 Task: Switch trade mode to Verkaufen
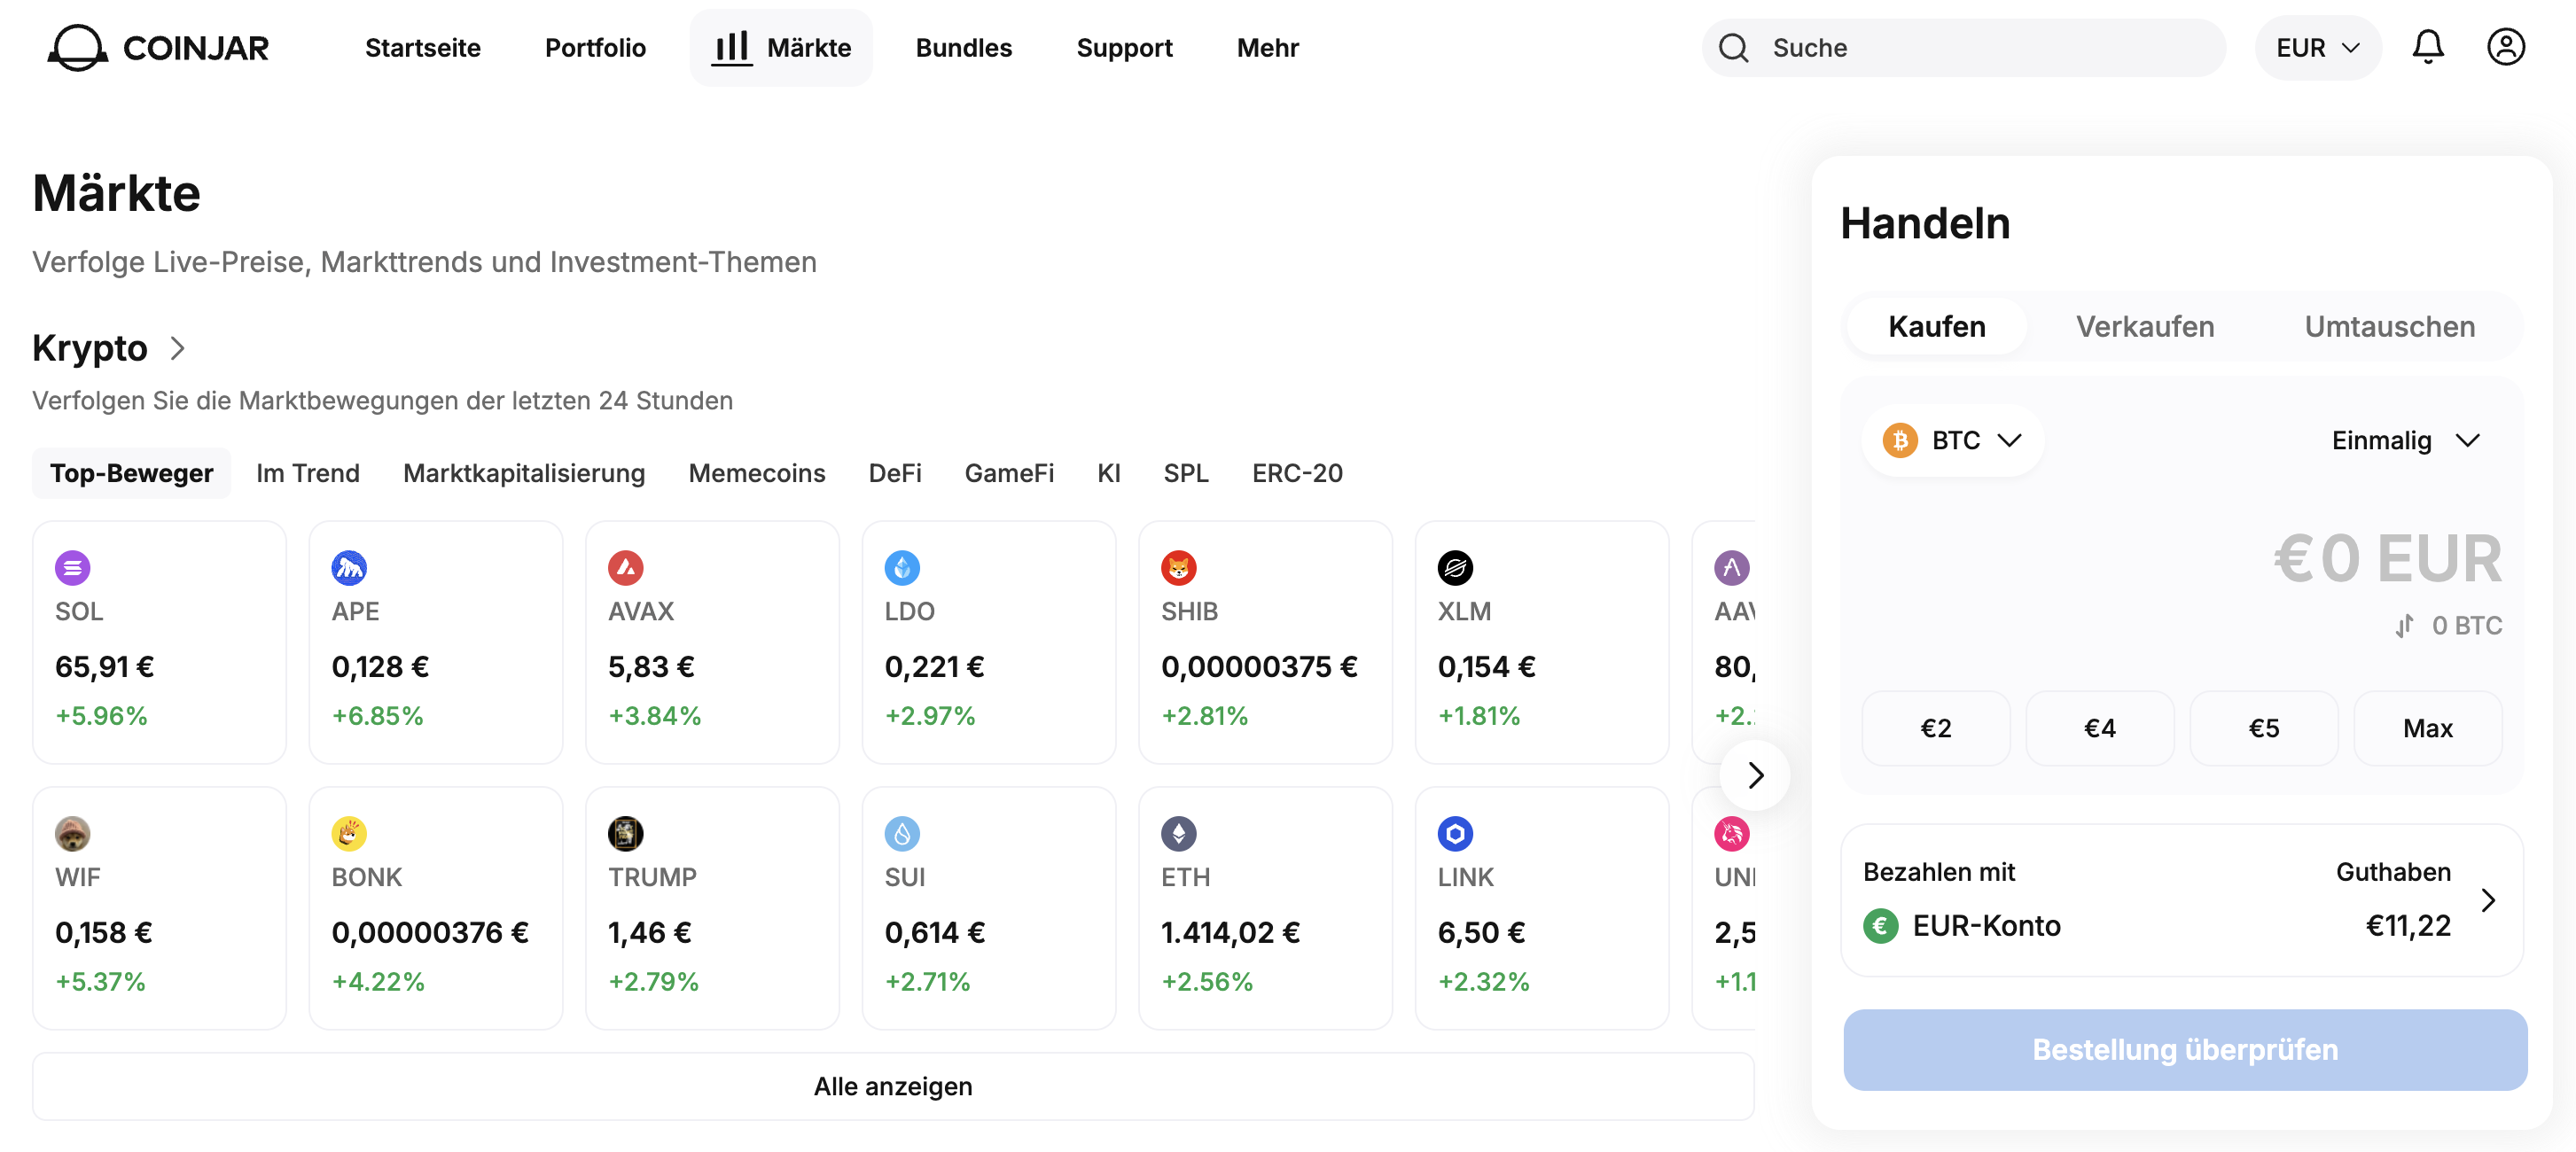click(x=2145, y=327)
